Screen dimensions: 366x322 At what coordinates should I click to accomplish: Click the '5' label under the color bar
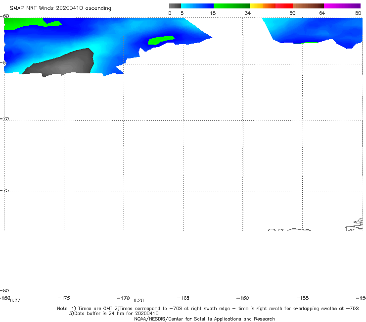point(182,13)
